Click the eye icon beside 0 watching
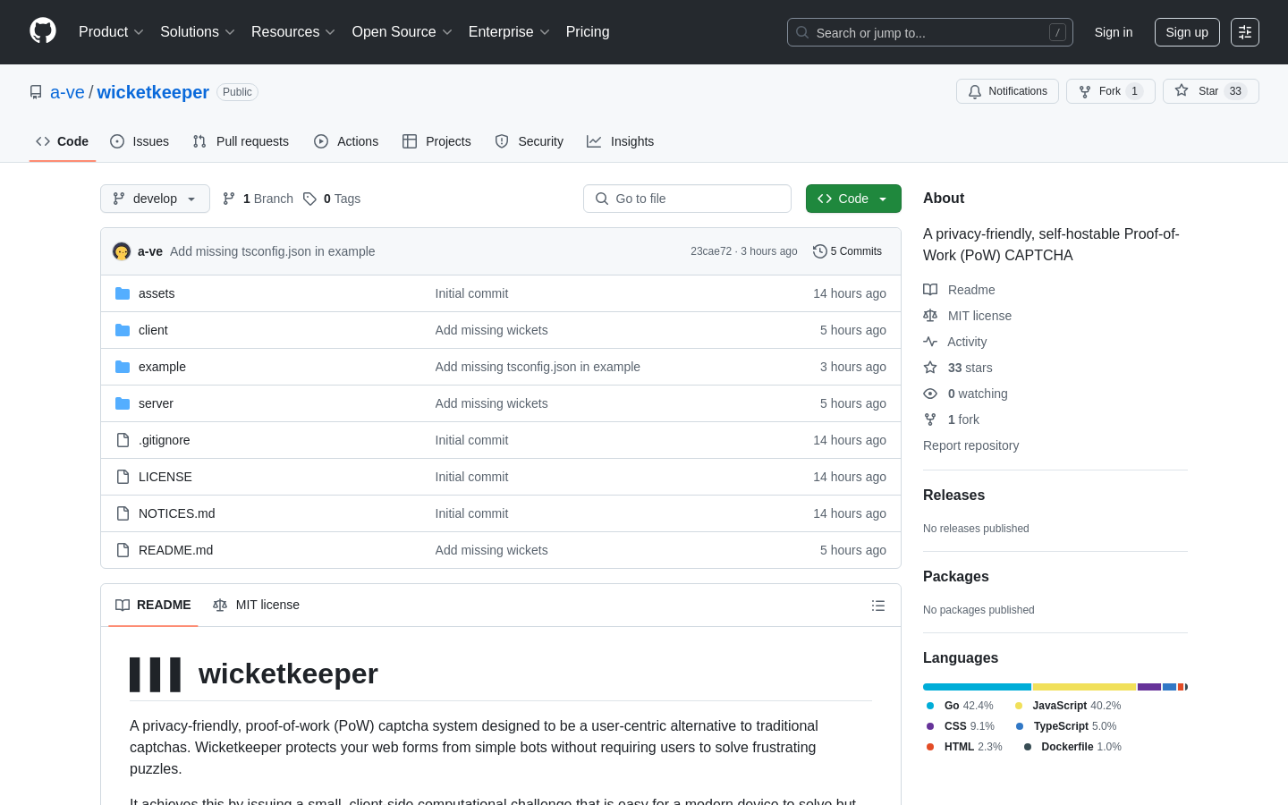Image resolution: width=1288 pixels, height=805 pixels. [930, 394]
